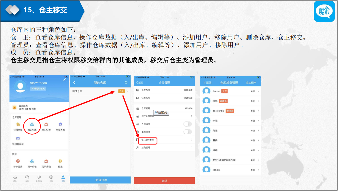Tap the 分享酷余 share icon
The image size is (338, 191).
(18, 161)
